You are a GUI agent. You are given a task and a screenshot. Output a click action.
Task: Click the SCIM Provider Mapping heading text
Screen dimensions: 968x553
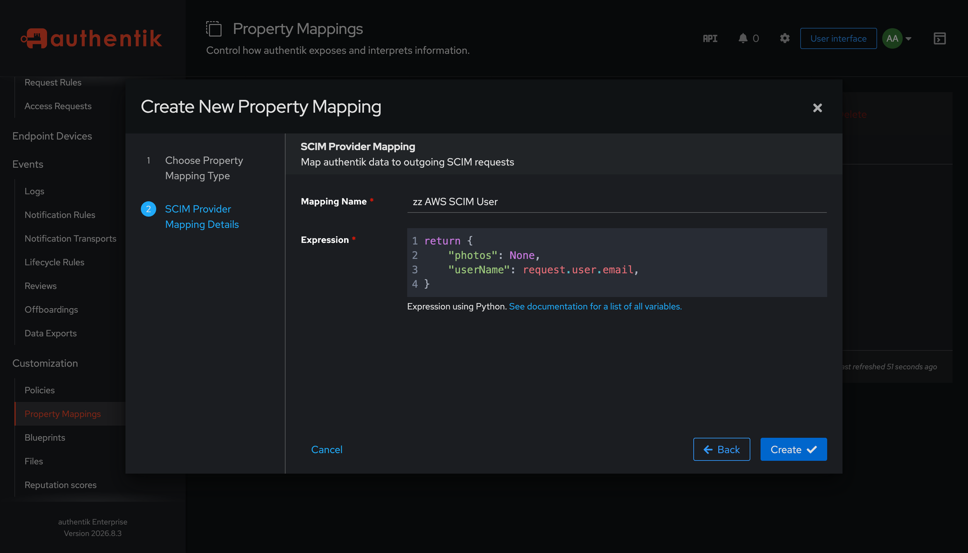[x=358, y=147]
